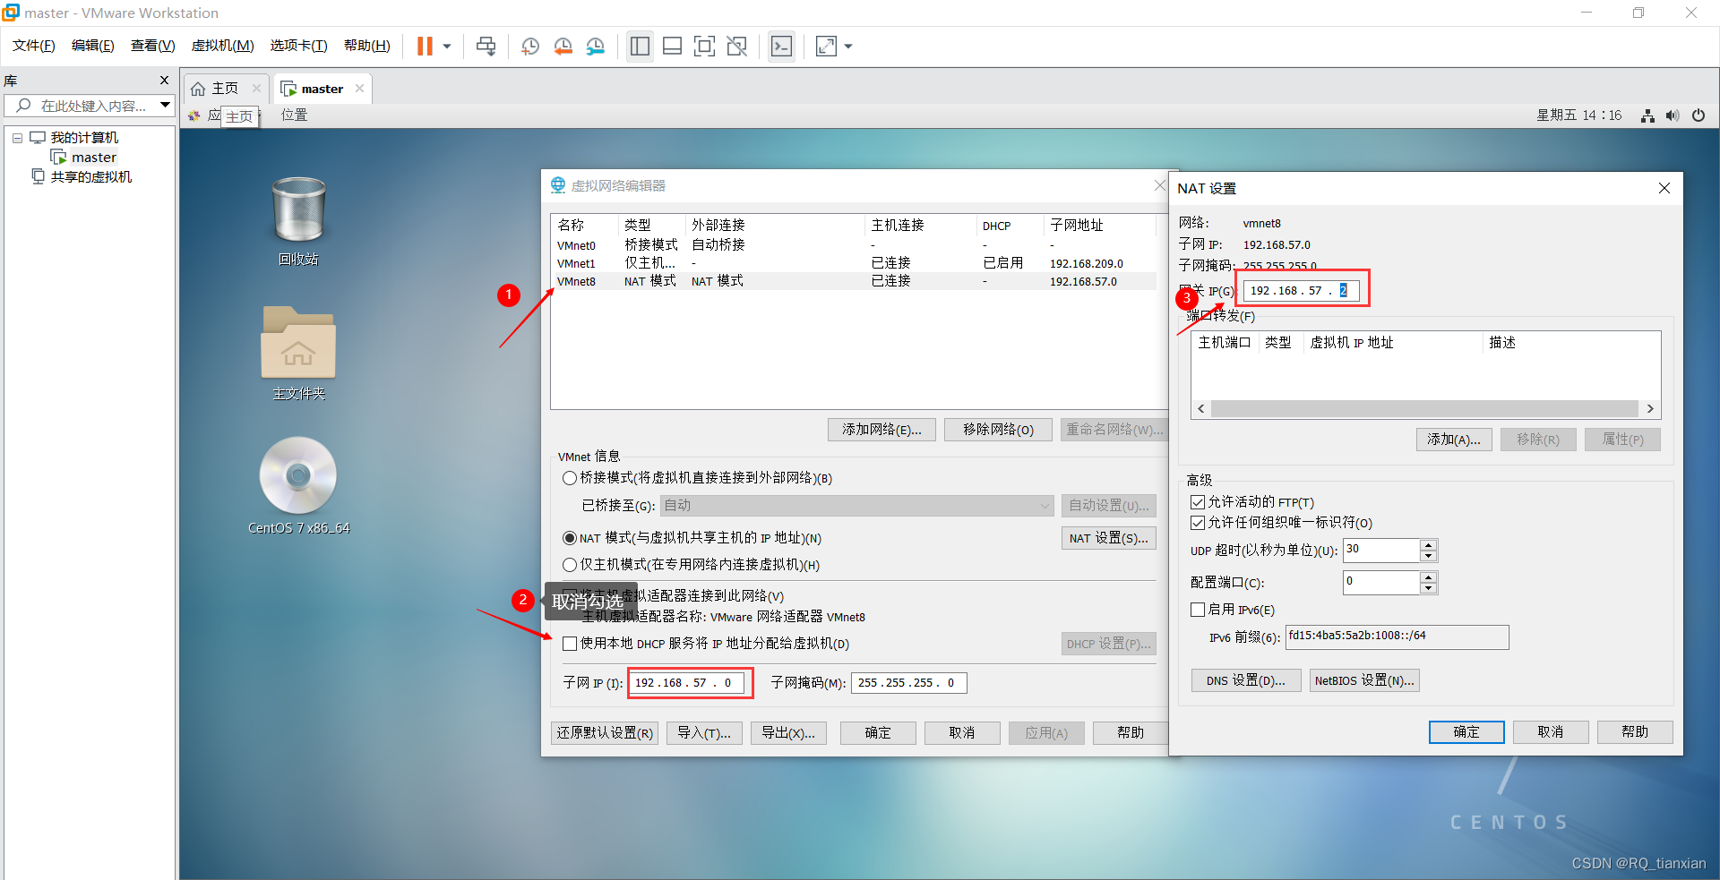This screenshot has width=1720, height=880.
Task: Click the 导入(T)... button
Action: [704, 733]
